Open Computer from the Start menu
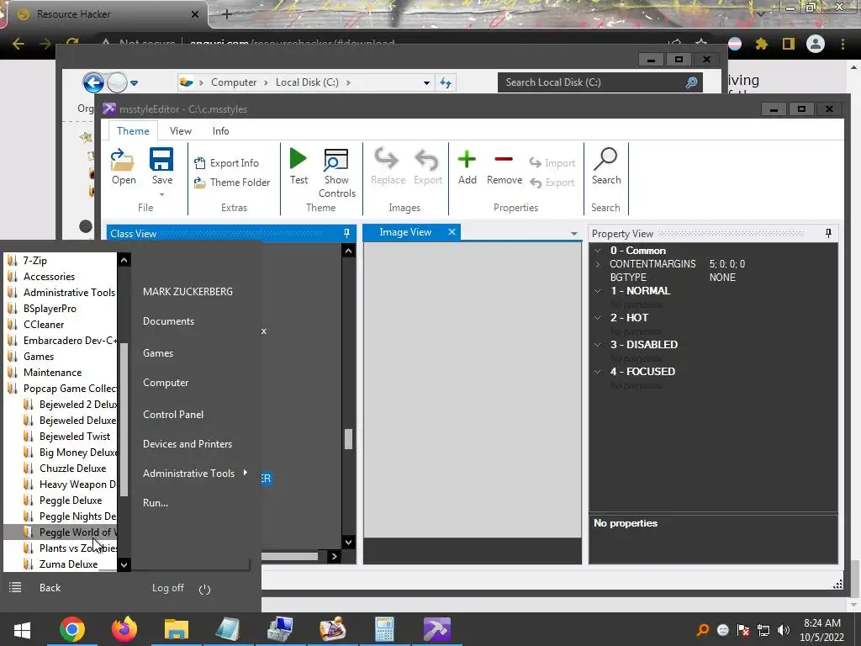This screenshot has height=646, width=861. (166, 383)
